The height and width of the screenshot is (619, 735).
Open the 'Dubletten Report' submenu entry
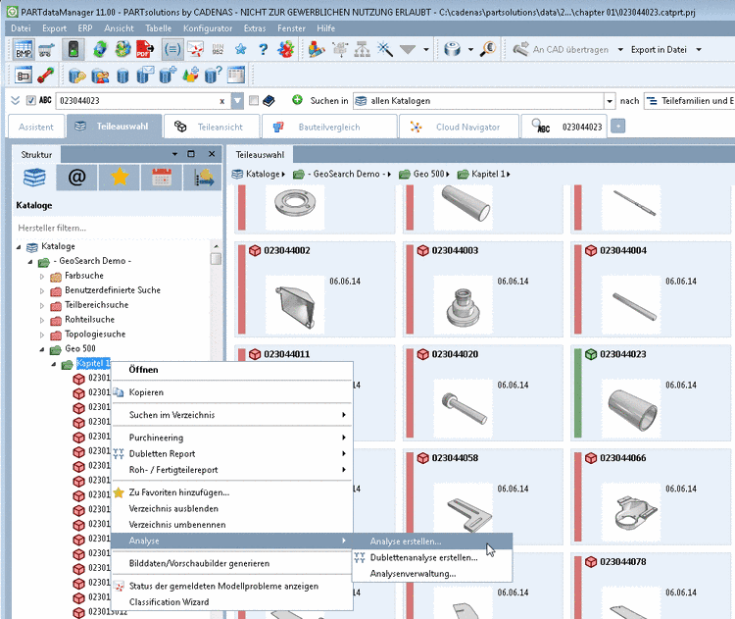pos(231,454)
